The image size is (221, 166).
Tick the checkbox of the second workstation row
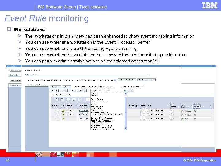[x=56, y=115]
